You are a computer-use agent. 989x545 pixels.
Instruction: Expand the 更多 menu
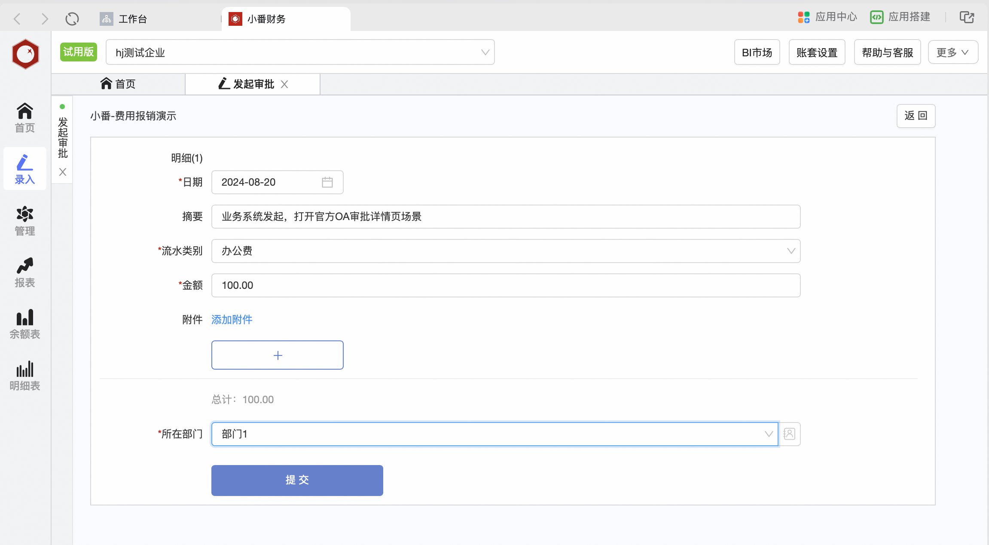click(x=953, y=52)
